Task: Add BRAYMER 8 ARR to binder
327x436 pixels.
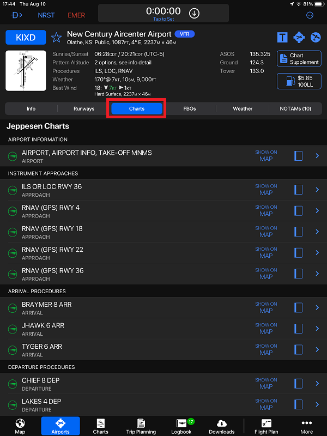Action: coord(298,307)
